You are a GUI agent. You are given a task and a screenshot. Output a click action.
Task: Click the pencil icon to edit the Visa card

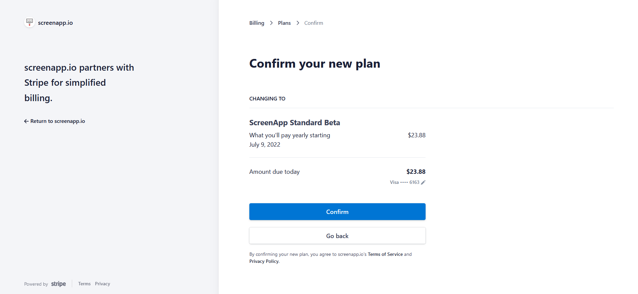(423, 182)
